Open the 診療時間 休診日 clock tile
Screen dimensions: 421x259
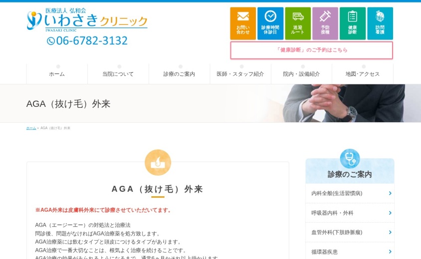270,23
